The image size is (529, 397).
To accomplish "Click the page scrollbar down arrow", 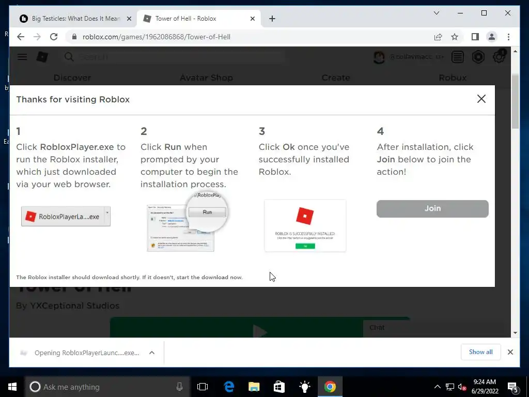I will 515,333.
